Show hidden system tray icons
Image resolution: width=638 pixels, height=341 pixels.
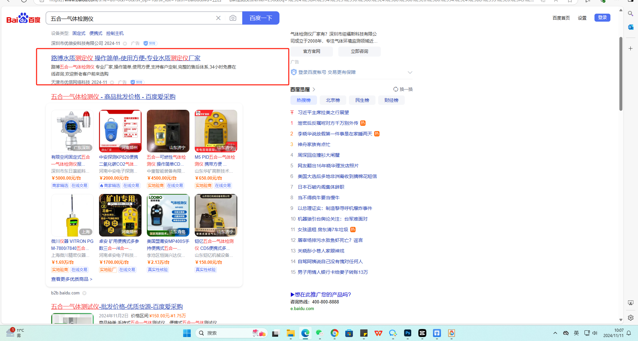click(555, 333)
